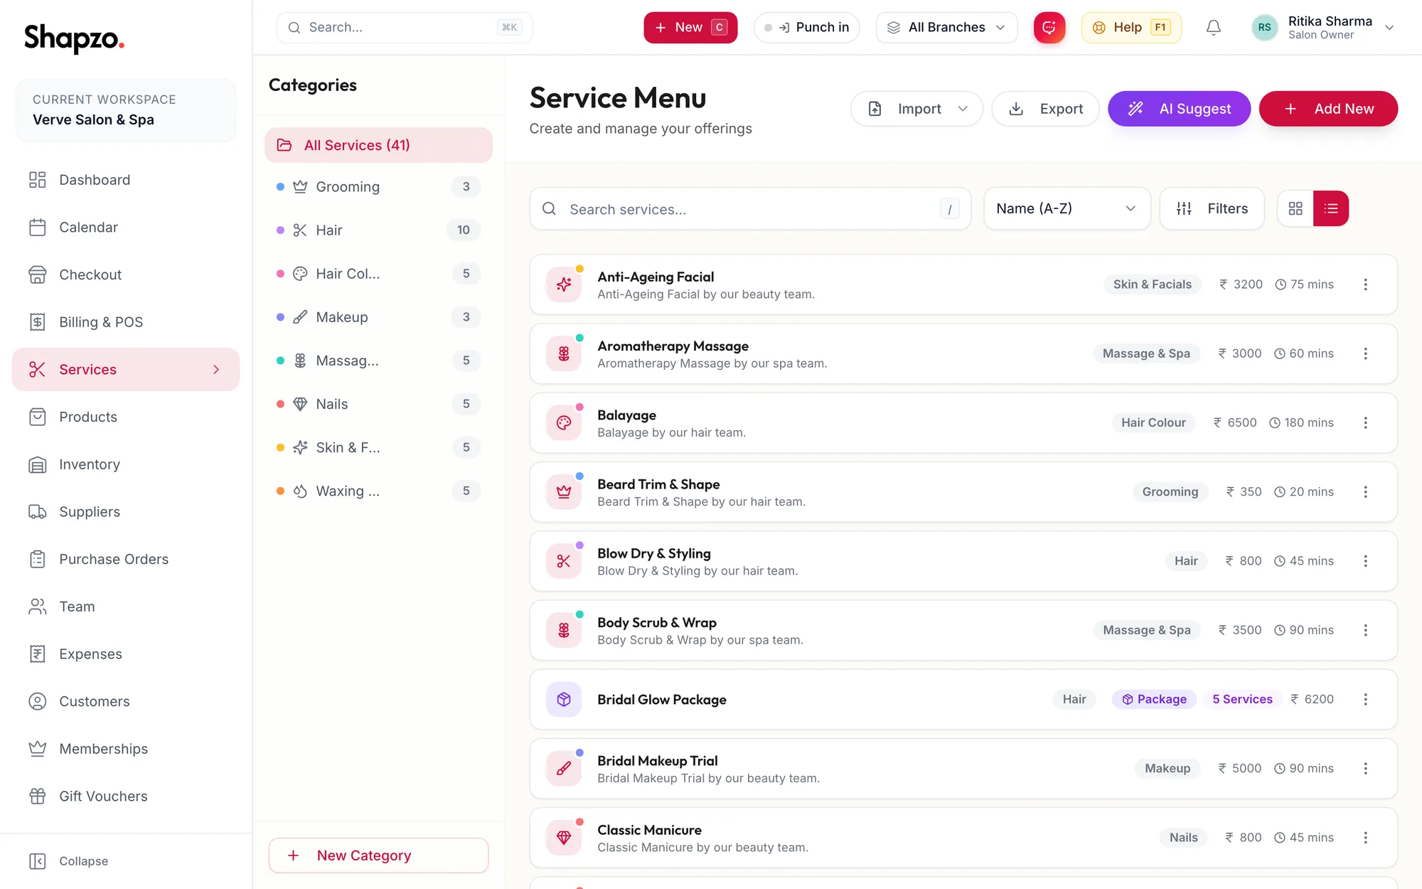Screen dimensions: 1422x889
Task: Click the RS user avatar
Action: (x=1264, y=28)
